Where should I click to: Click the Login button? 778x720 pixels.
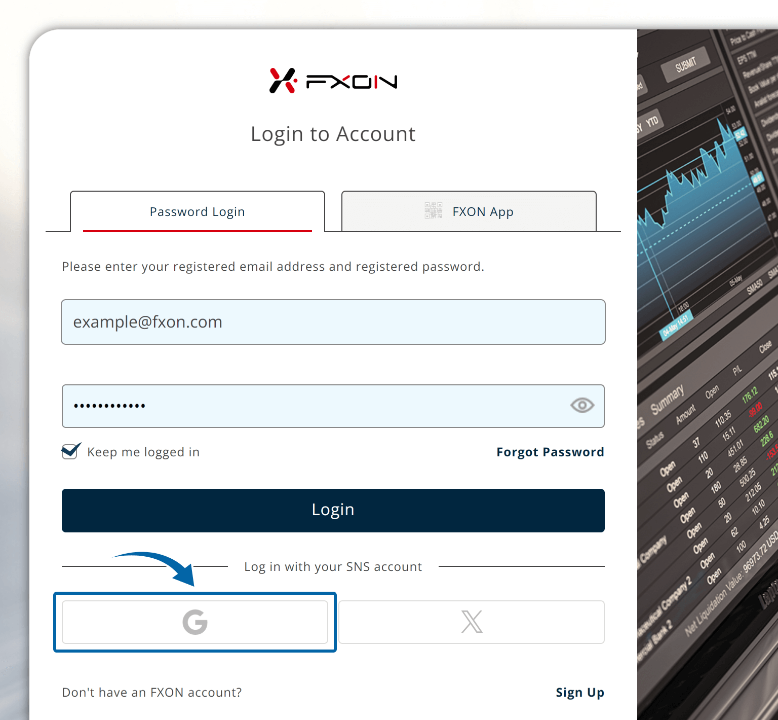tap(333, 511)
